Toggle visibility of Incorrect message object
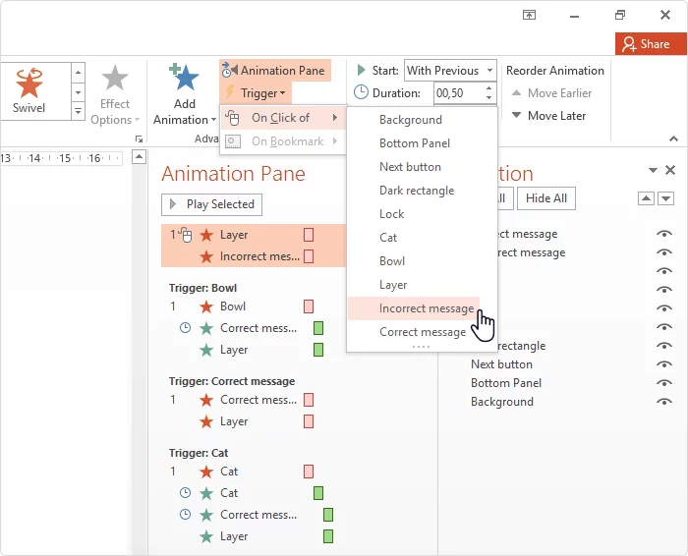 coord(664,252)
